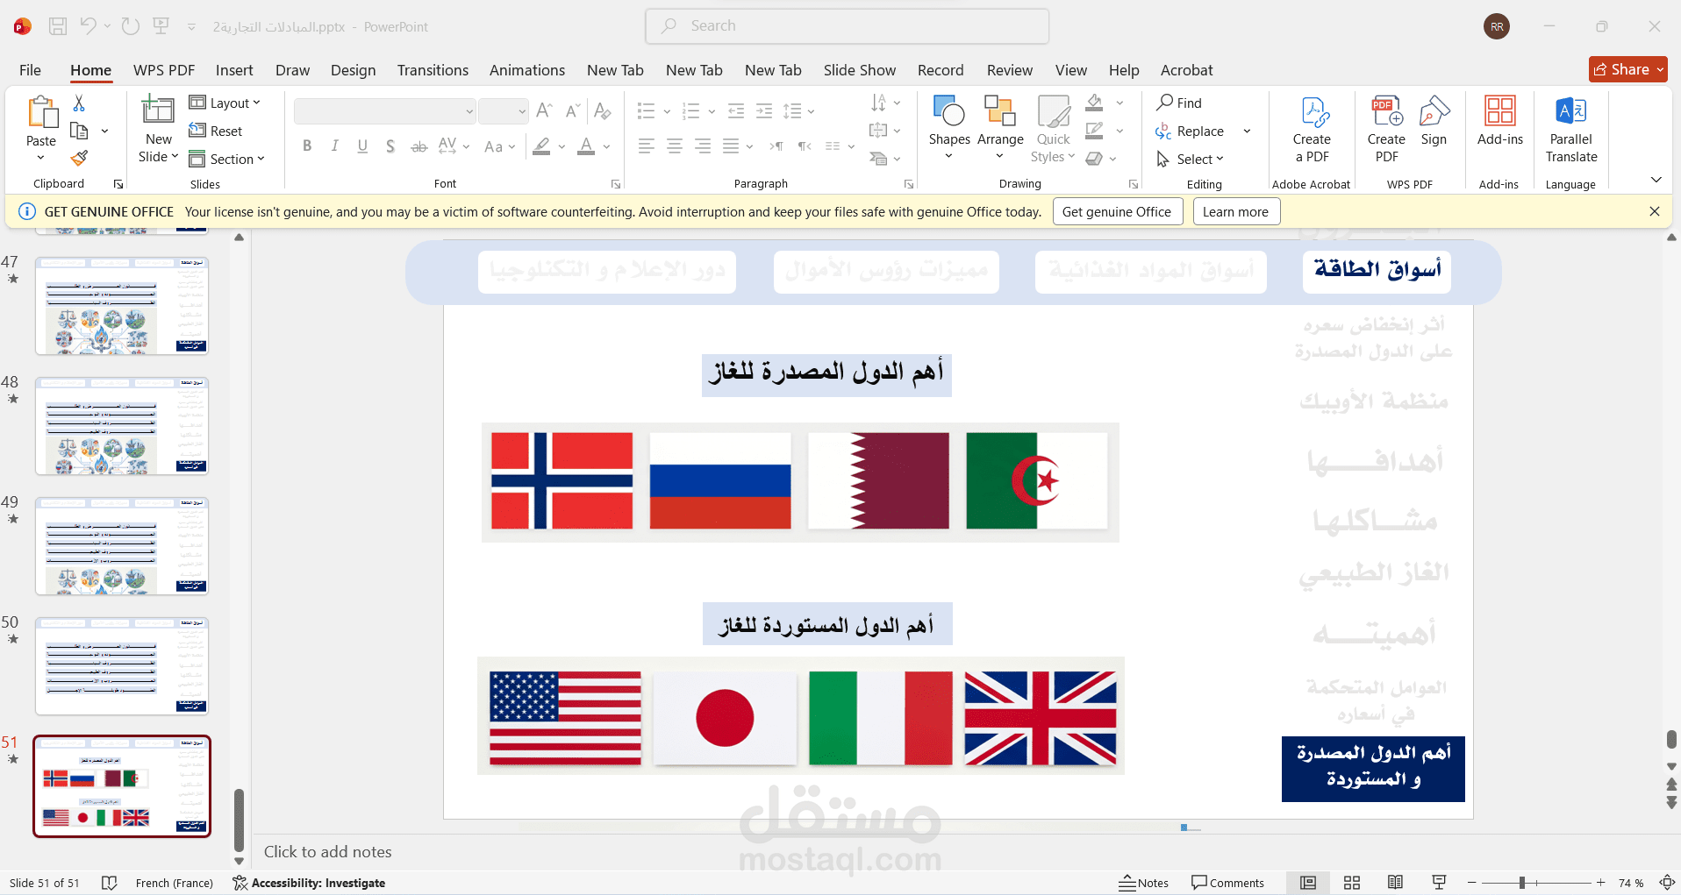Switch to the Design tab

(353, 70)
